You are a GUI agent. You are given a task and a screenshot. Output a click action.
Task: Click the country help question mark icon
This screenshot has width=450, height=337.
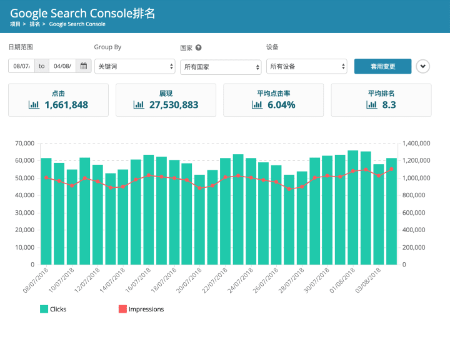point(198,47)
